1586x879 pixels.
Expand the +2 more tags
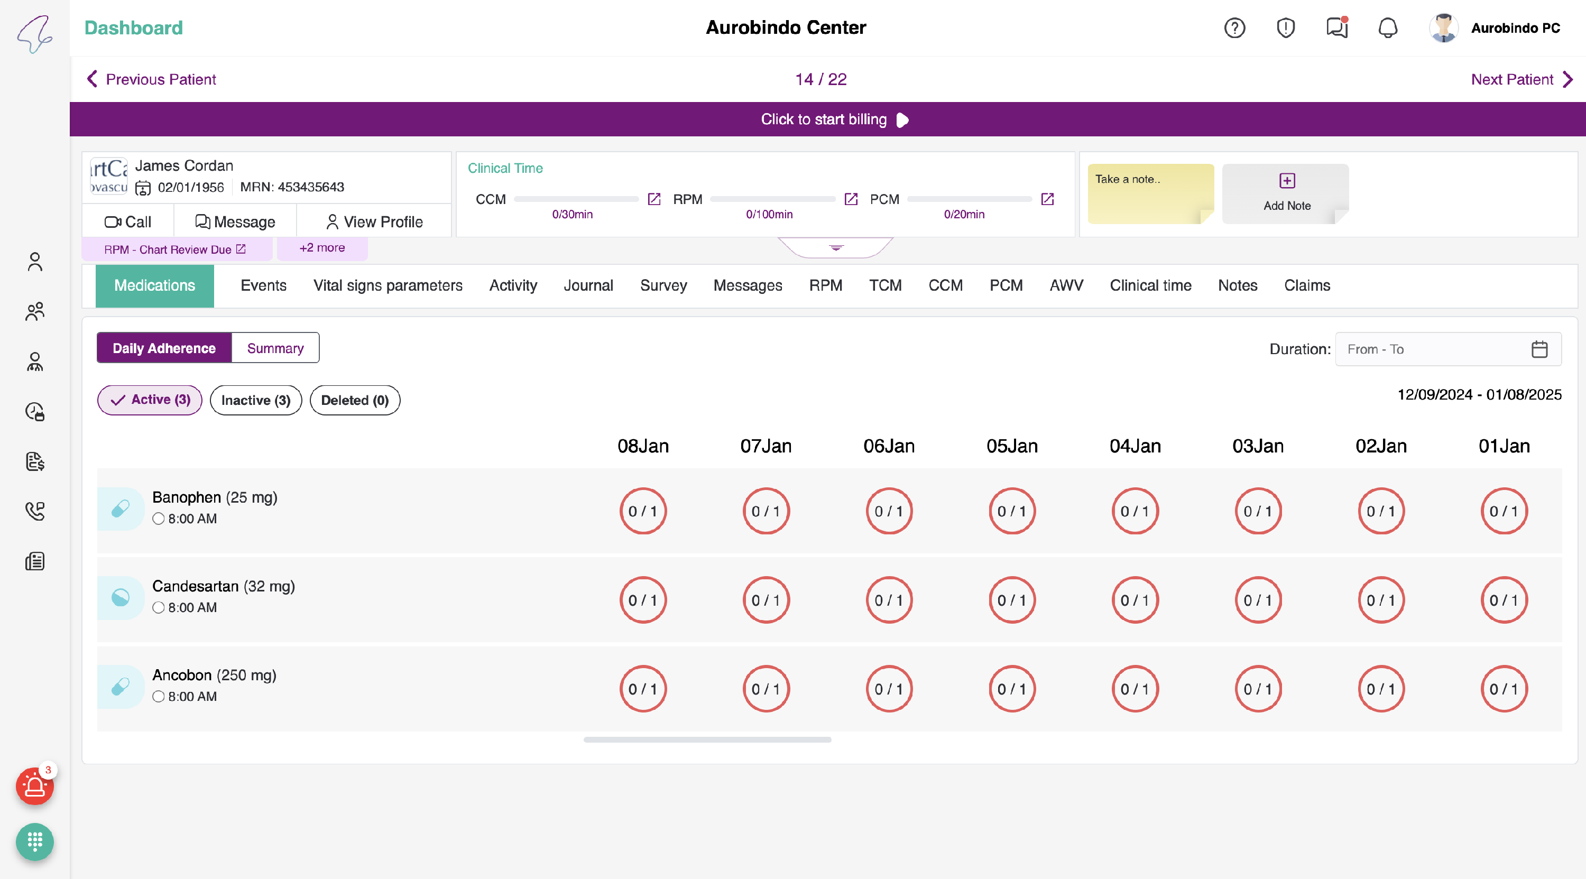[x=322, y=248]
